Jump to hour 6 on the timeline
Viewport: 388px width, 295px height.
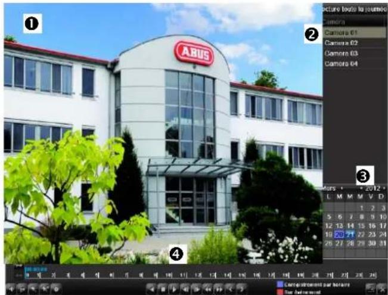pyautogui.click(x=111, y=275)
